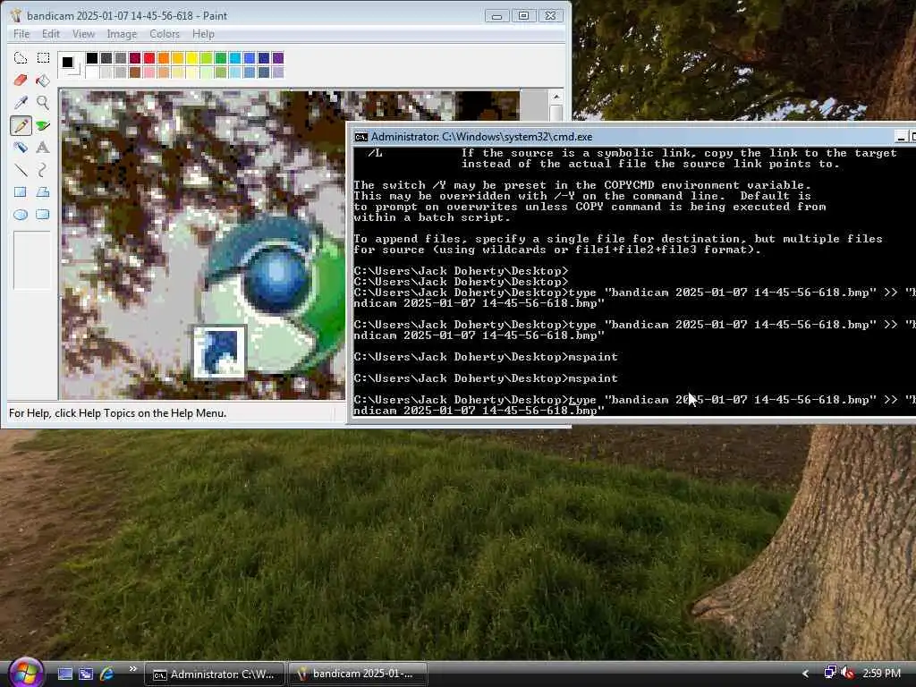Choose the orange swatch in top row

163,58
